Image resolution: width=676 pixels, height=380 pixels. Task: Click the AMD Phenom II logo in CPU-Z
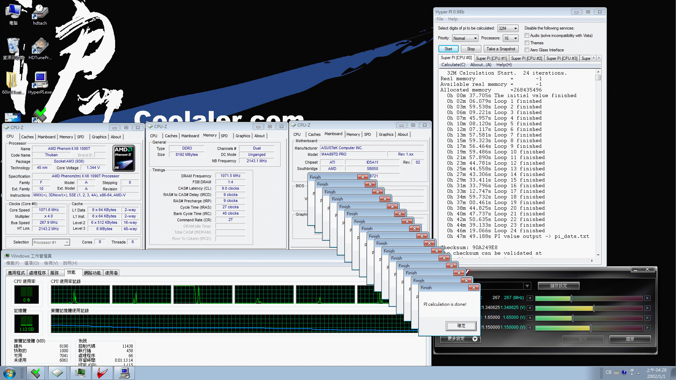click(124, 158)
